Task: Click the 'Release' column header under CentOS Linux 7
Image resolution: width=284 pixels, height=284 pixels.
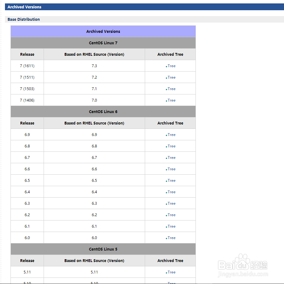Action: (27, 54)
